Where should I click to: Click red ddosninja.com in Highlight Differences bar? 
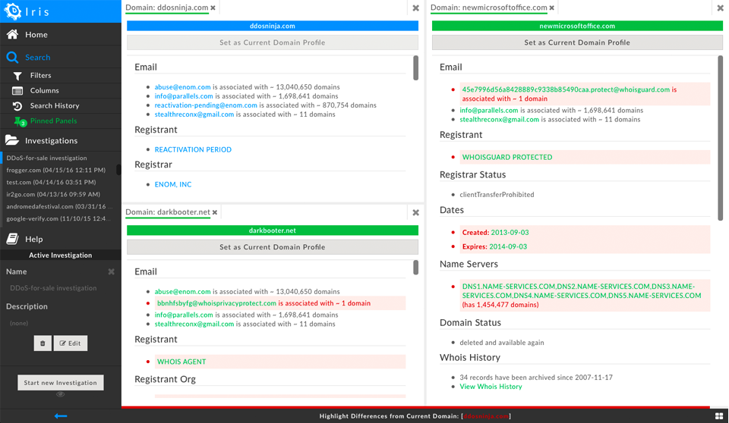point(486,416)
